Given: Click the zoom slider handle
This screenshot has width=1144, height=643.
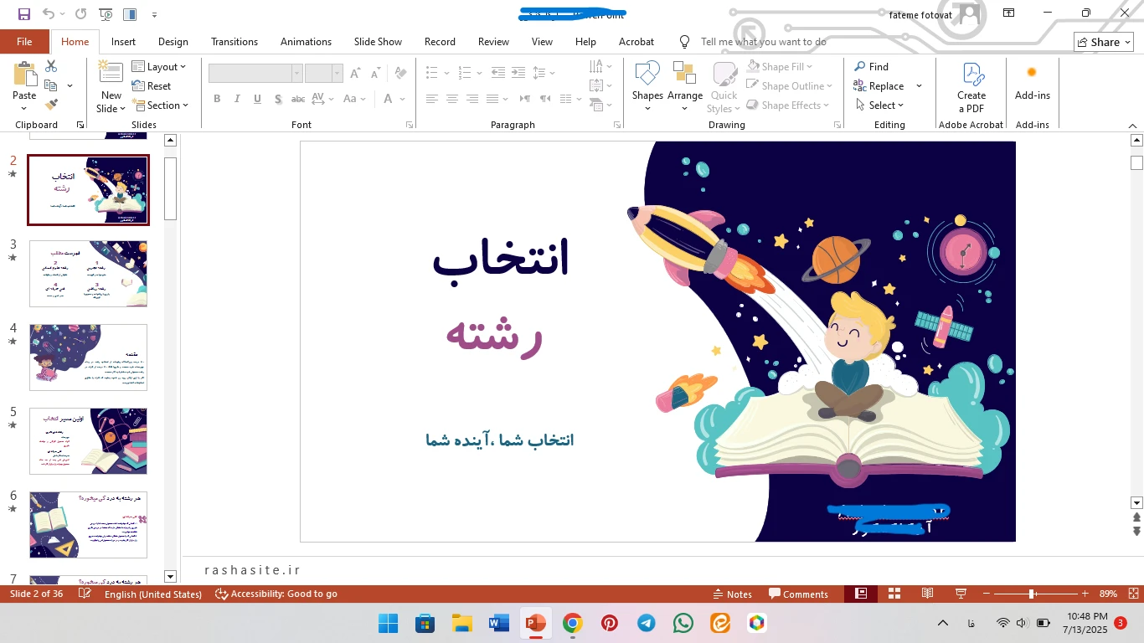Looking at the screenshot, I should [1033, 594].
